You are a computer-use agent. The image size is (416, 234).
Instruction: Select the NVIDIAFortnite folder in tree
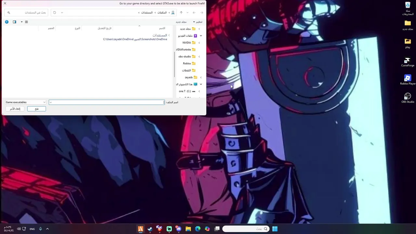coord(186,50)
